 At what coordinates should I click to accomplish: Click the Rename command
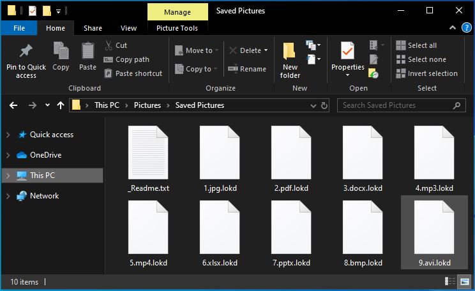click(x=247, y=69)
